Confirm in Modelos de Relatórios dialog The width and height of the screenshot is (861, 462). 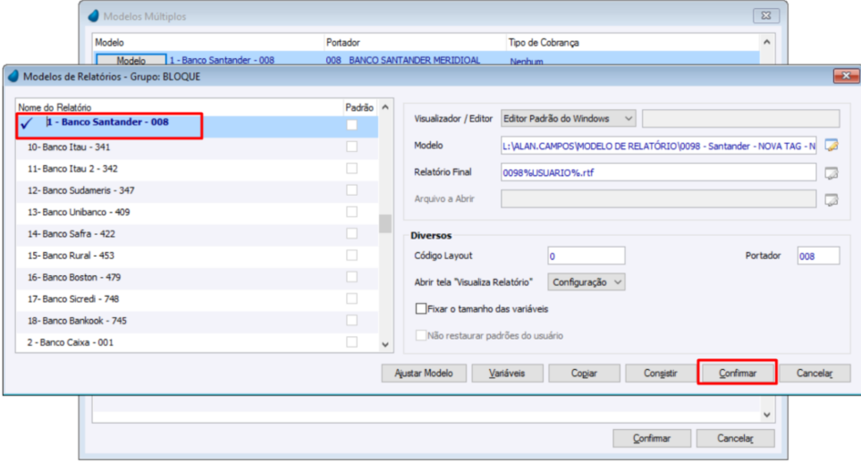738,374
